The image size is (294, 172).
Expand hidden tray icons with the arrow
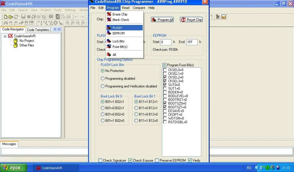257,168
